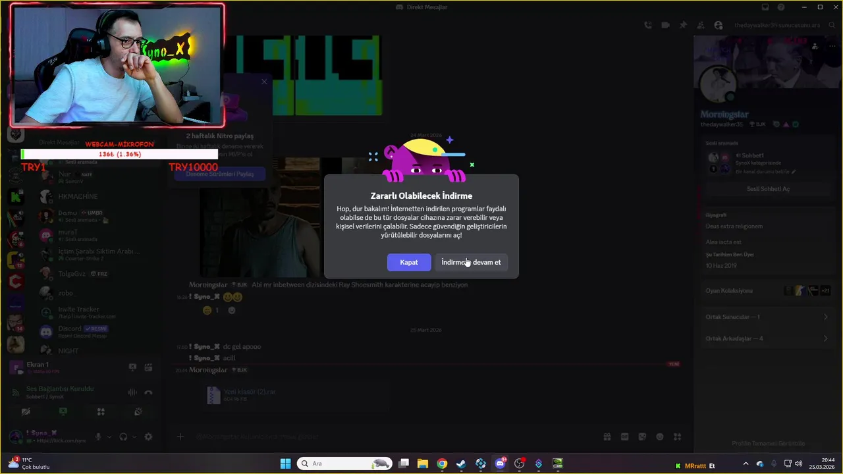Add friends to DM icon
Viewport: 843px width, 474px height.
coord(700,25)
